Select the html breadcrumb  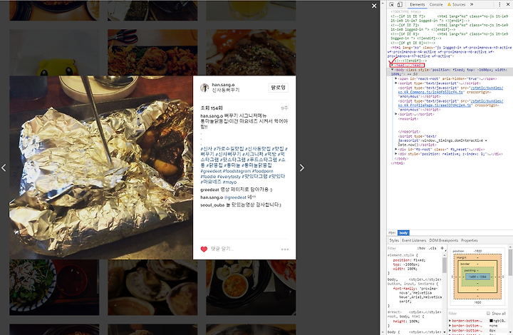coord(392,233)
